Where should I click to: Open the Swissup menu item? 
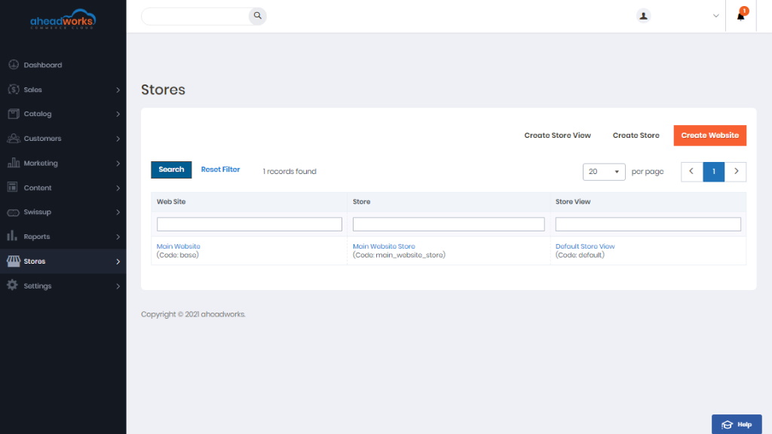pos(63,212)
